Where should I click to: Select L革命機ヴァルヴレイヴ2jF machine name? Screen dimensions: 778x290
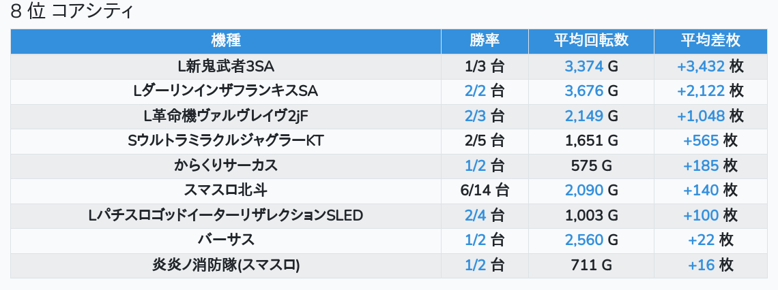pyautogui.click(x=226, y=116)
